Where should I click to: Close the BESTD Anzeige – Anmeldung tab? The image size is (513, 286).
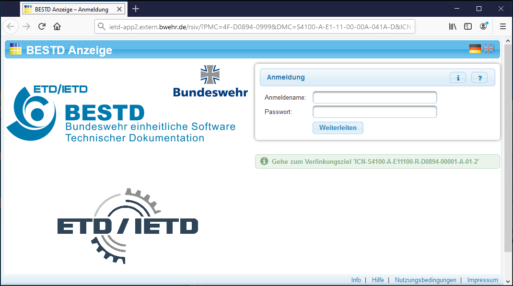point(119,9)
